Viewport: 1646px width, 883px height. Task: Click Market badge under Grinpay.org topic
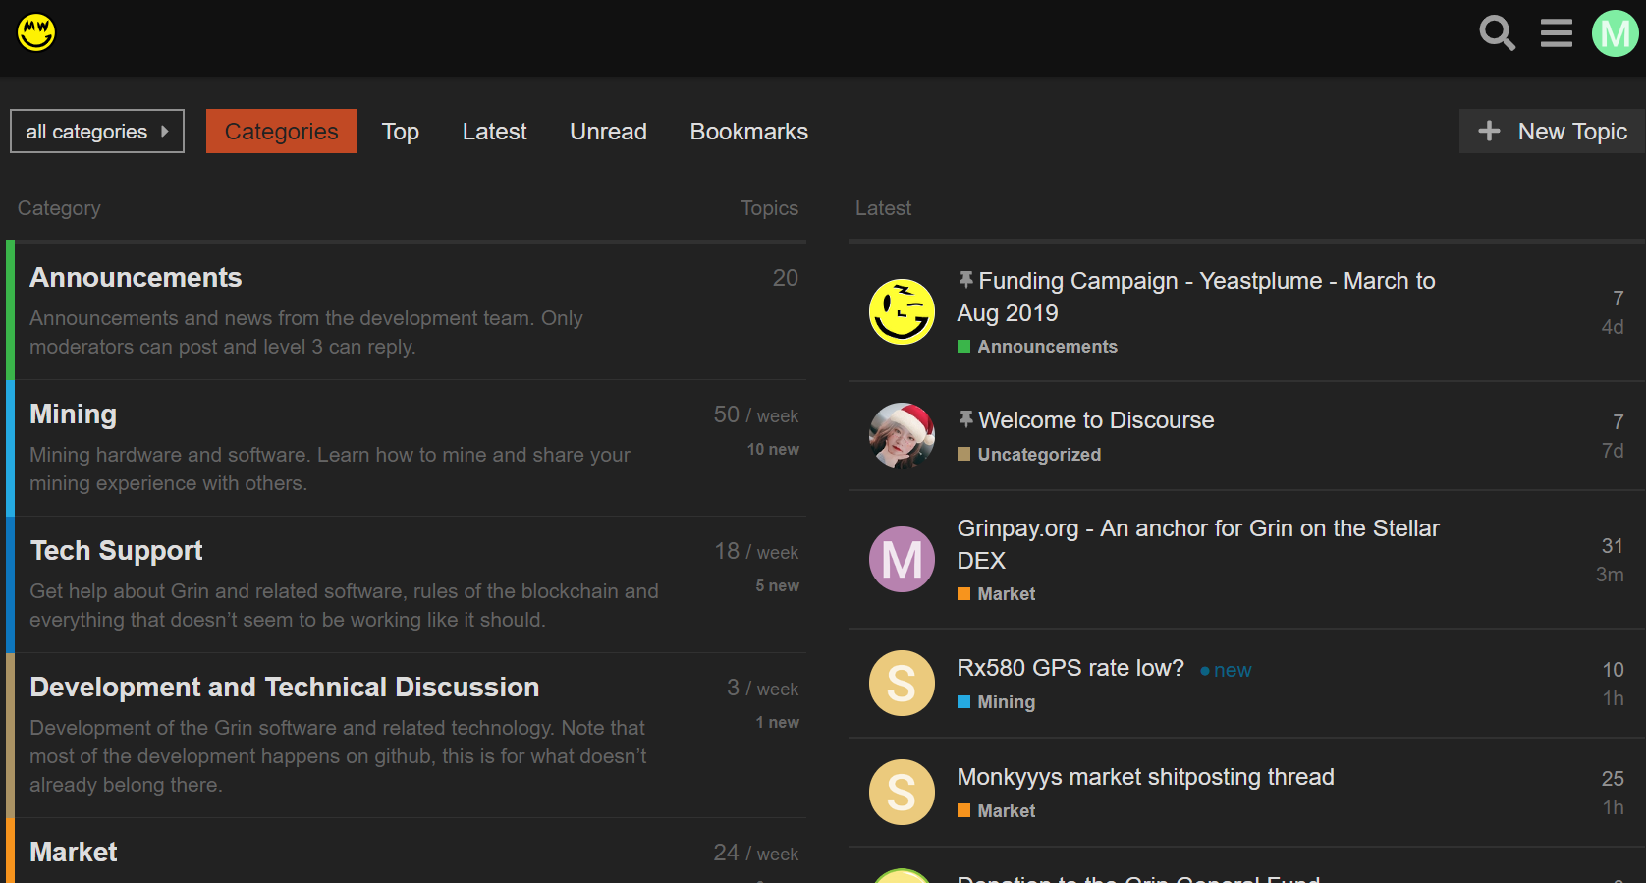(996, 594)
